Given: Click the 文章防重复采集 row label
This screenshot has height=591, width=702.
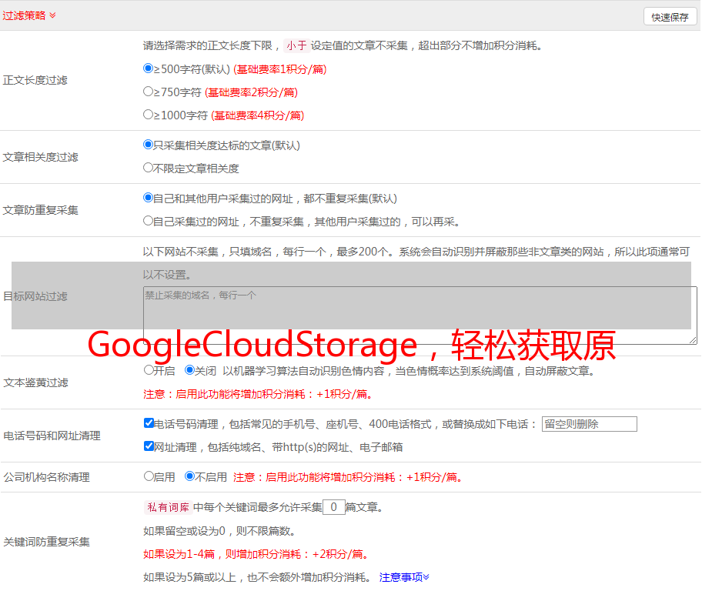Looking at the screenshot, I should pyautogui.click(x=40, y=210).
